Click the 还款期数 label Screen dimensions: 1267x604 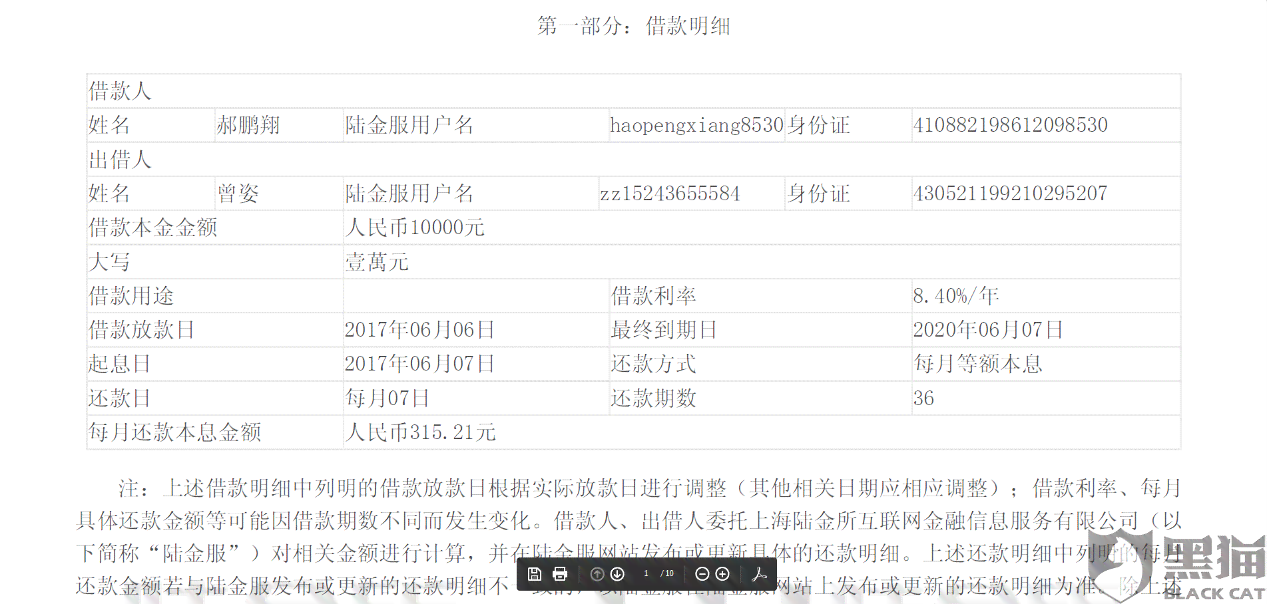pyautogui.click(x=653, y=398)
